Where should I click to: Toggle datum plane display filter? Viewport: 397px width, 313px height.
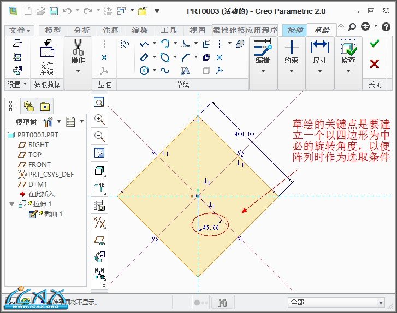(99, 239)
